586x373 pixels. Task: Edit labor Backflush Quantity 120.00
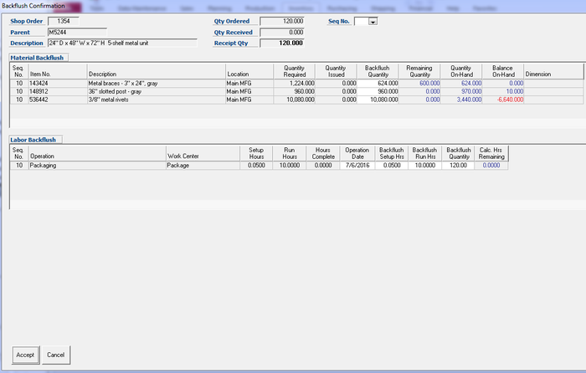coord(458,166)
